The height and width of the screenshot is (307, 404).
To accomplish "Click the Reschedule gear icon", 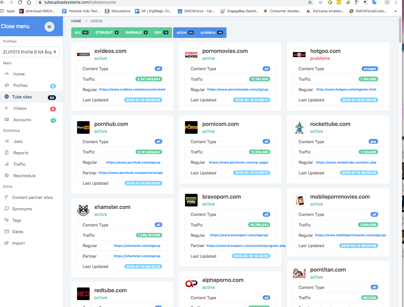I will (x=7, y=176).
